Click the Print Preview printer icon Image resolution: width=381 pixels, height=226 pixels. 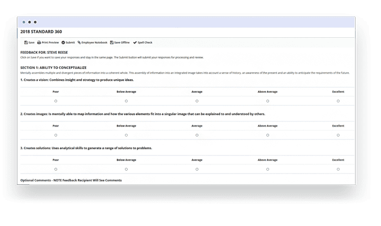[39, 42]
